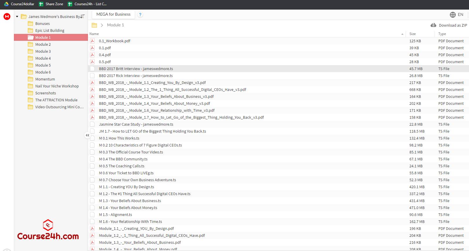Click the Size column header

click(x=413, y=34)
